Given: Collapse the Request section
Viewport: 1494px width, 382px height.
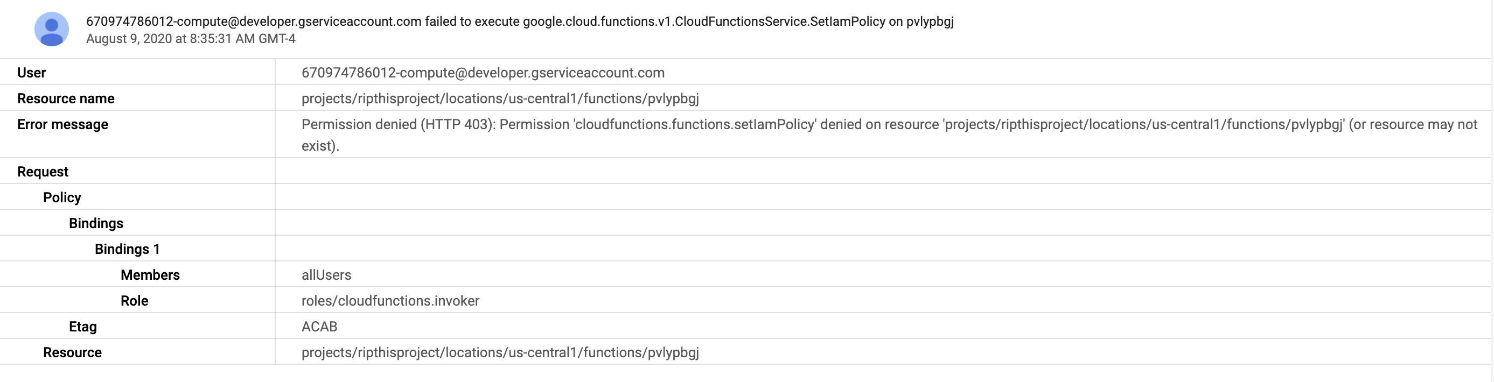Looking at the screenshot, I should pyautogui.click(x=43, y=172).
